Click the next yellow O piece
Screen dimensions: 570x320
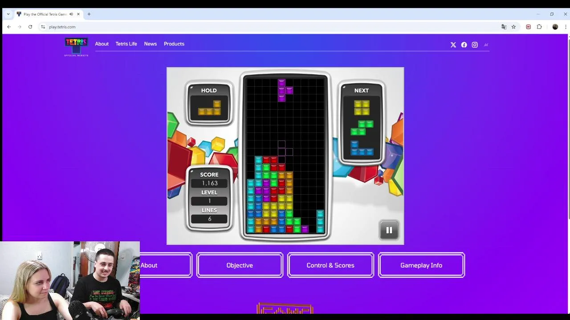coord(362,108)
